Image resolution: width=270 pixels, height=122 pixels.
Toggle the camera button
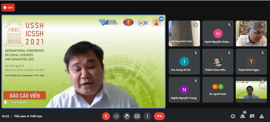click(116, 116)
